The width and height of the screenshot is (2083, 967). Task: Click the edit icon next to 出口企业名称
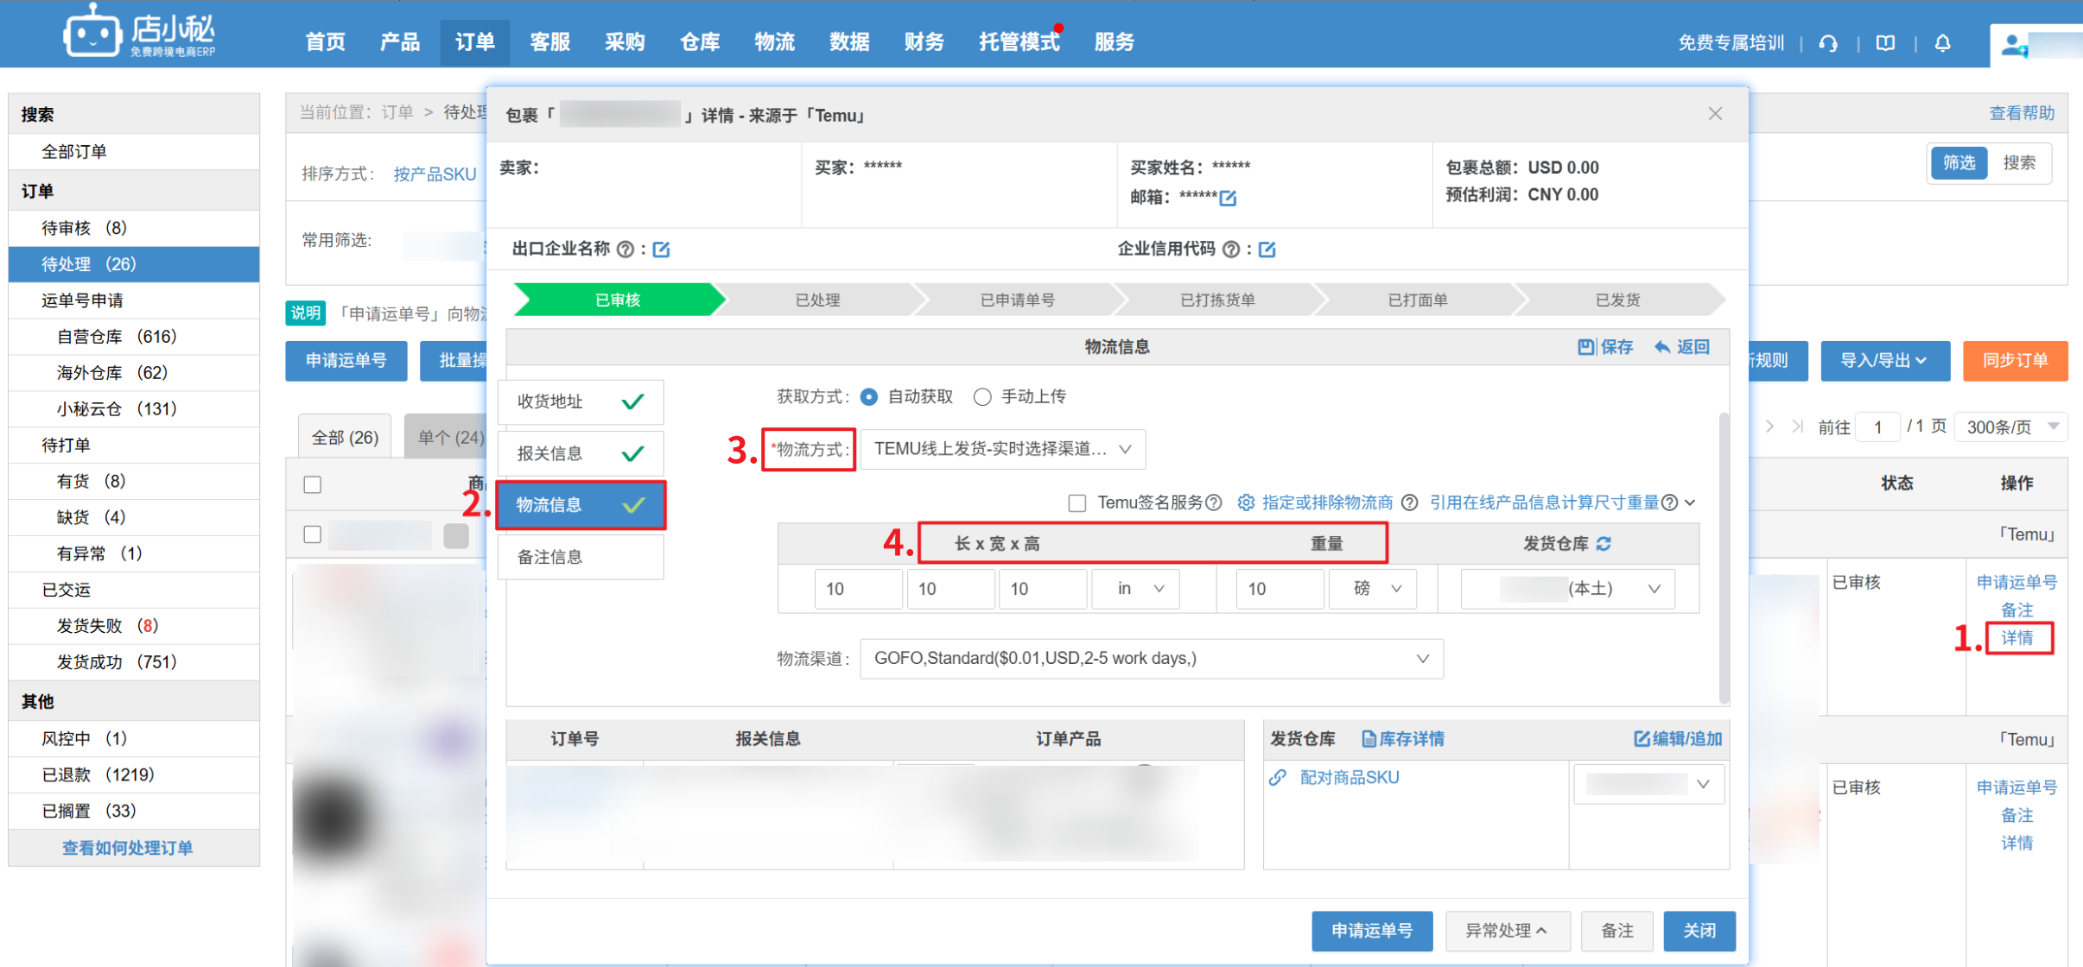click(662, 250)
